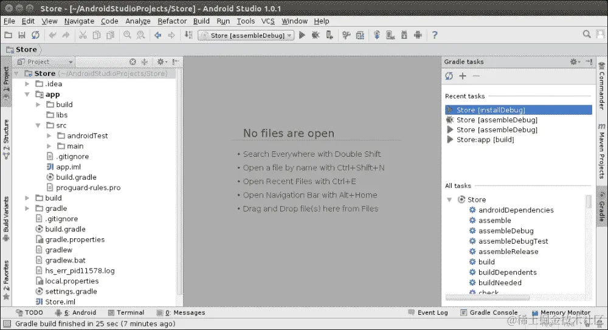Screen dimensions: 608x330
Task: Click the plus icon in Gradle tasks
Action: tap(463, 76)
